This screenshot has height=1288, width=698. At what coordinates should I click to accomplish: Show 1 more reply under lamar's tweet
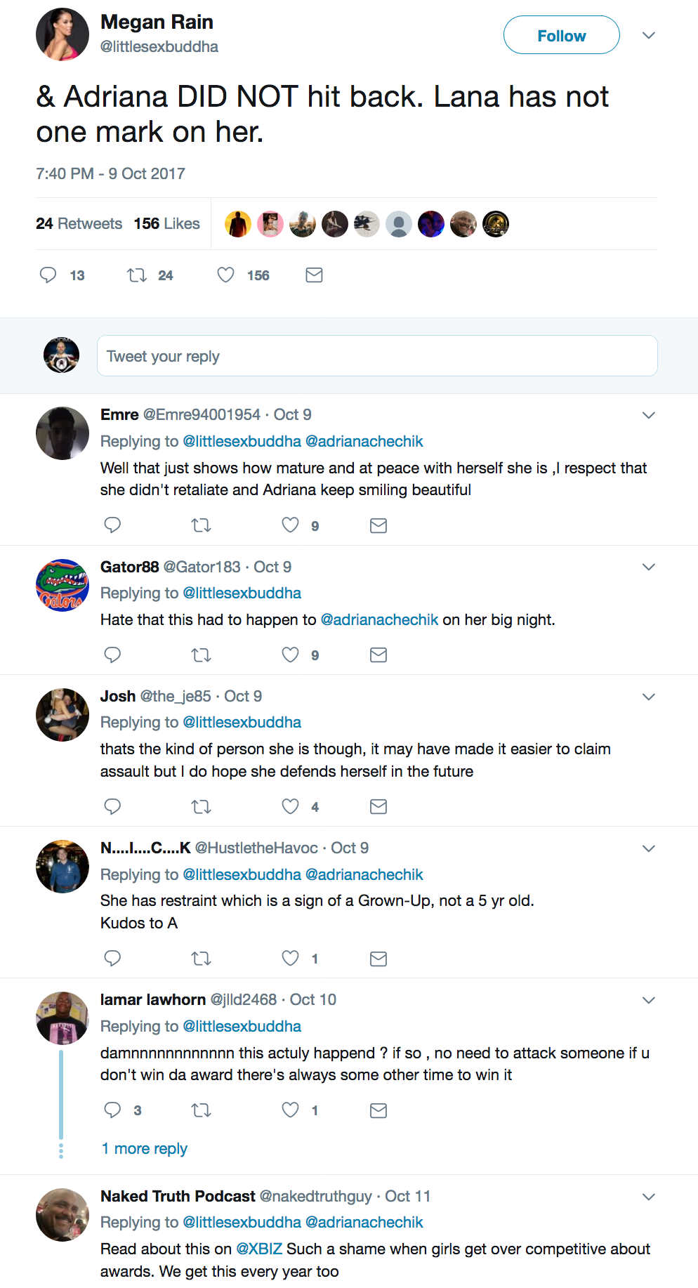click(x=145, y=1149)
